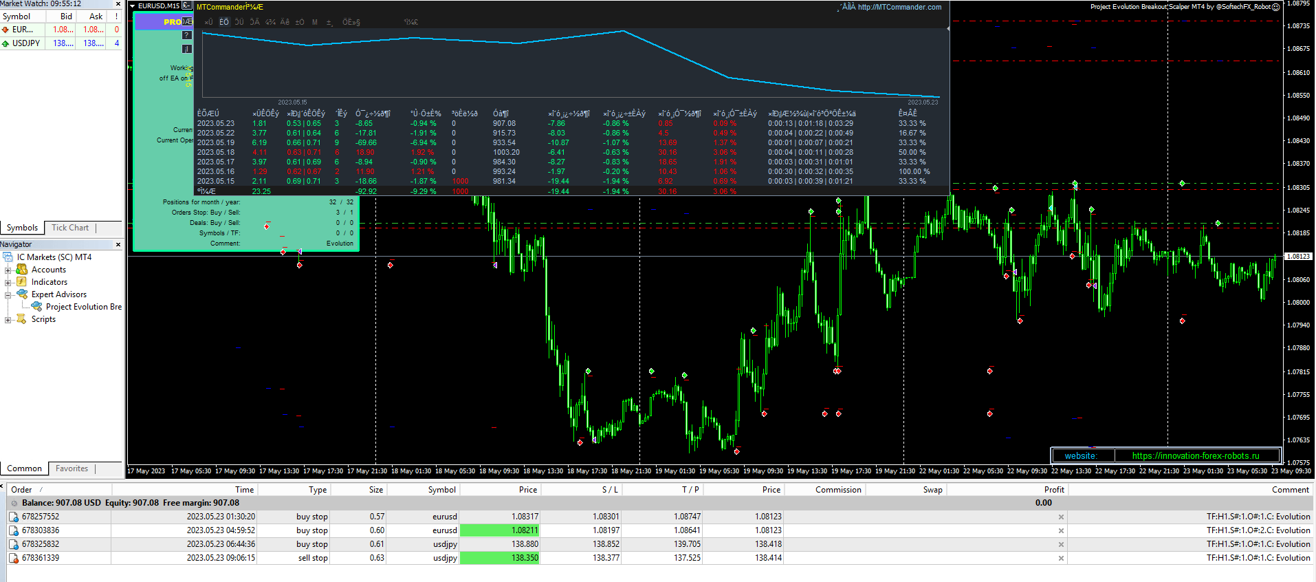Viewport: 1316px width, 582px height.
Task: Select the M tab in MTCommander
Action: [315, 22]
